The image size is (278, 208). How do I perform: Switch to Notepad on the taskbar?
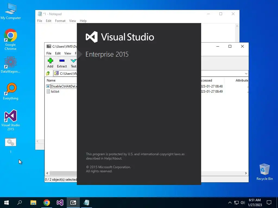(x=87, y=203)
